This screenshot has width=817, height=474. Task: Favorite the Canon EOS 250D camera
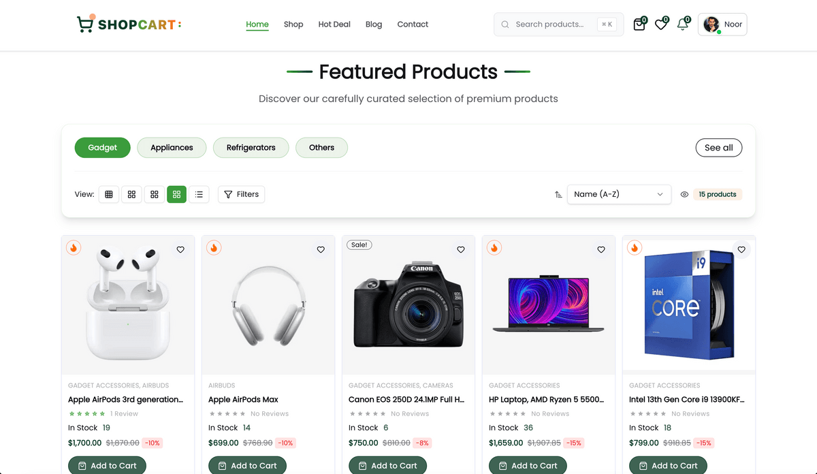click(x=461, y=250)
